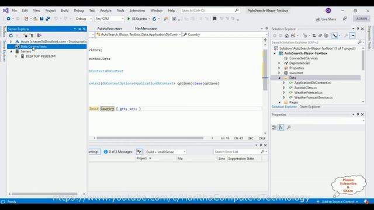This screenshot has height=210, width=374.
Task: Click Connect to Server icon in Server Explorer
Action: point(32,36)
